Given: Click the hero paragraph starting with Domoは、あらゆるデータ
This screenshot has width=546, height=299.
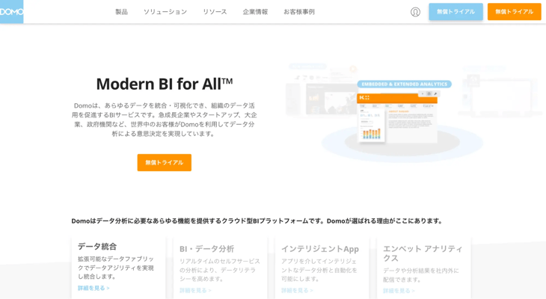Looking at the screenshot, I should 165,120.
